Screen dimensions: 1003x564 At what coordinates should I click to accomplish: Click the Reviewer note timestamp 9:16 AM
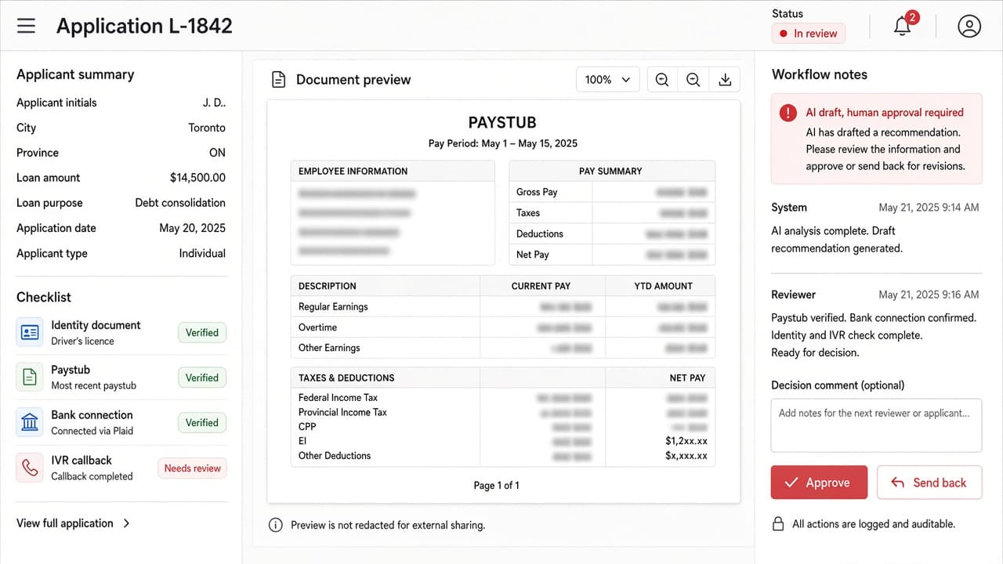coord(929,295)
